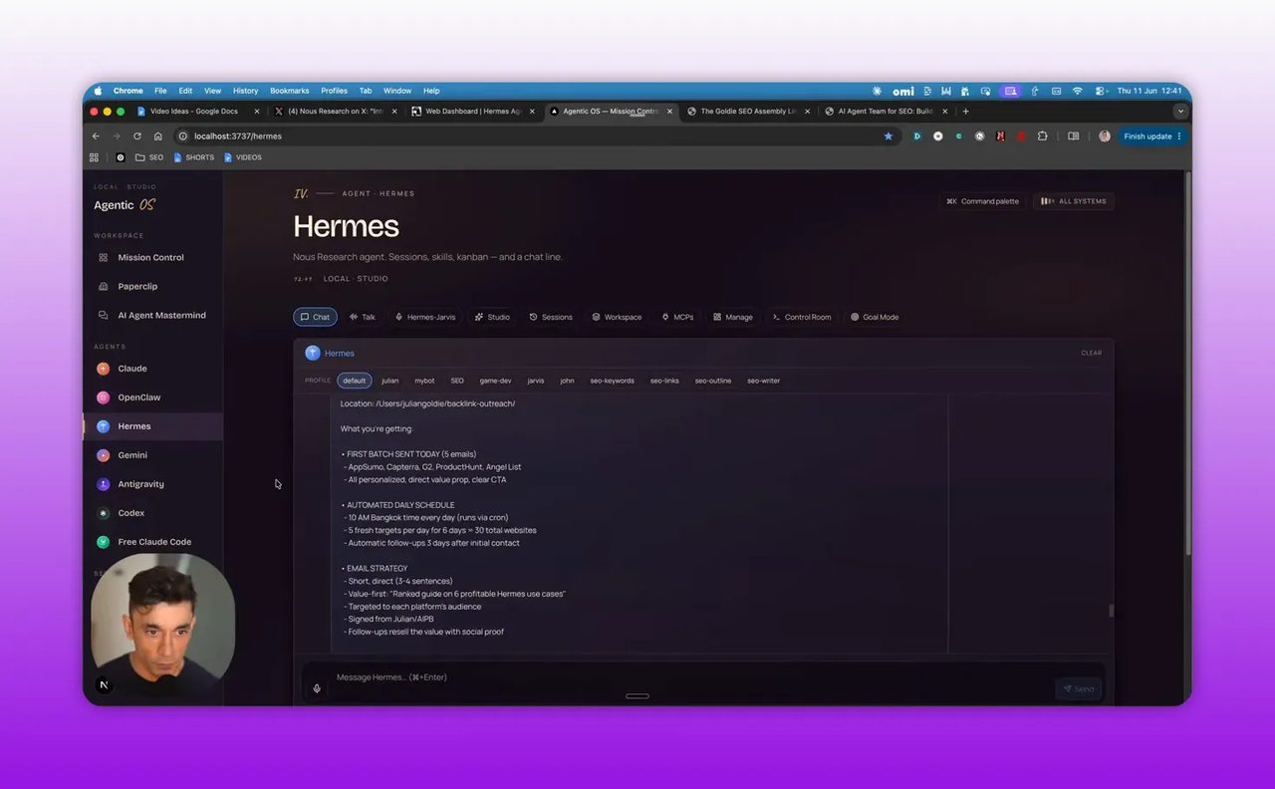Image resolution: width=1275 pixels, height=789 pixels.
Task: Open the MCPs tab
Action: (x=677, y=317)
